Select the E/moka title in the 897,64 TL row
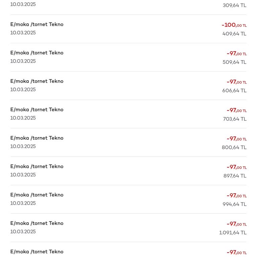 pos(37,167)
